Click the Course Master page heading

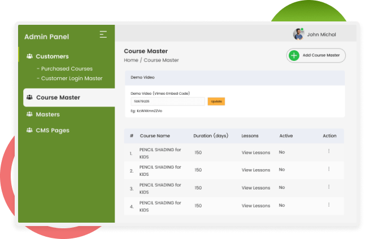pos(146,51)
